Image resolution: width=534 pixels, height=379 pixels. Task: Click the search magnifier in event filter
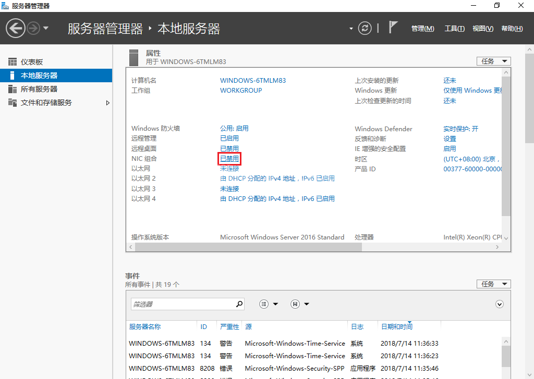239,304
